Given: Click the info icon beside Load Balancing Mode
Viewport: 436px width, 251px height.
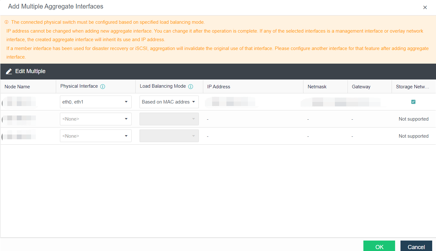Looking at the screenshot, I should (191, 86).
